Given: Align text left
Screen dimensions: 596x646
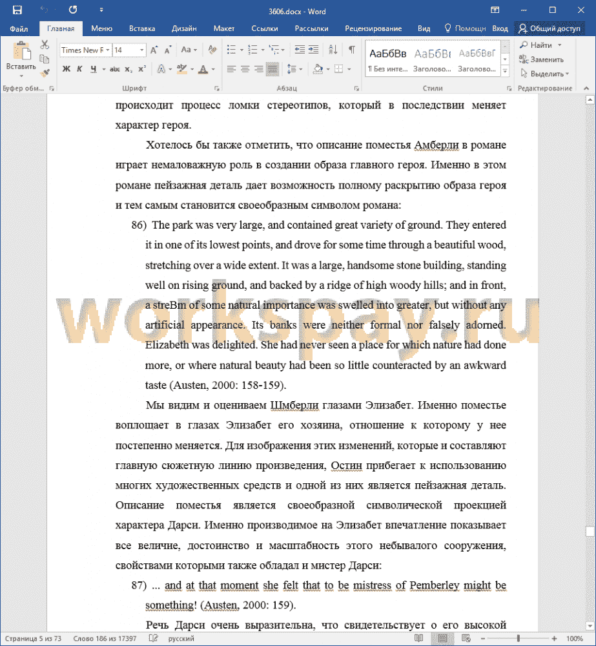Looking at the screenshot, I should pyautogui.click(x=231, y=69).
